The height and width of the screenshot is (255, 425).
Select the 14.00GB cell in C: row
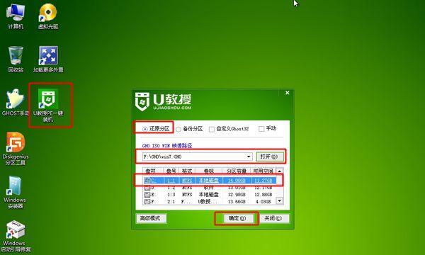pos(237,181)
